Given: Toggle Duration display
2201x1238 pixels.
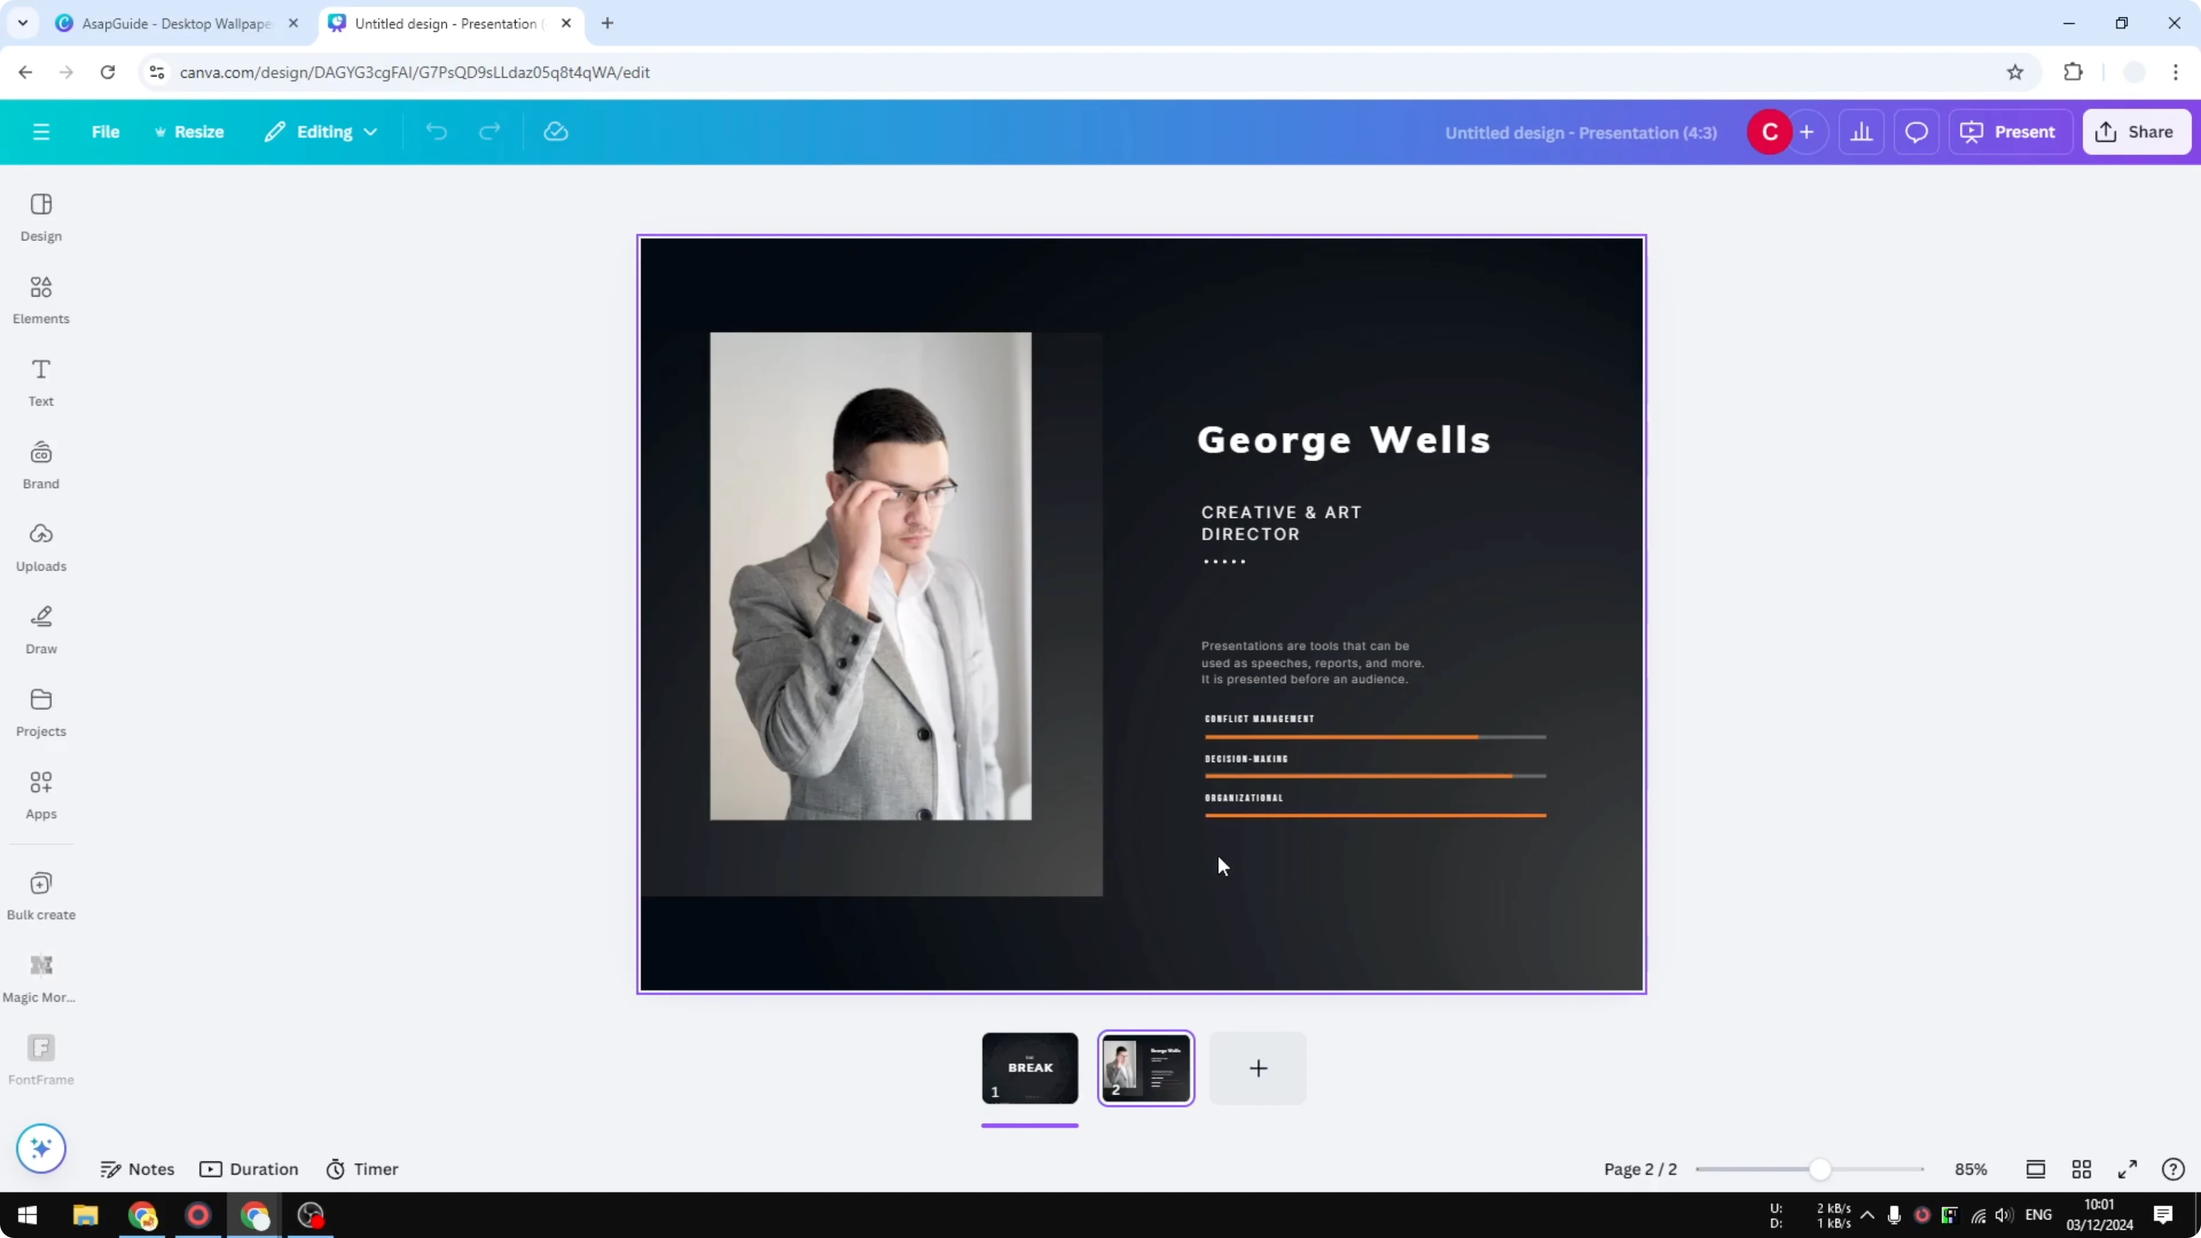Looking at the screenshot, I should click(249, 1169).
